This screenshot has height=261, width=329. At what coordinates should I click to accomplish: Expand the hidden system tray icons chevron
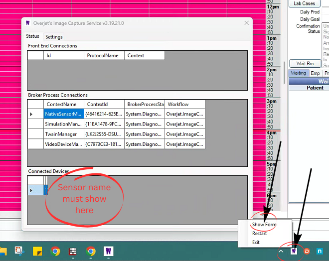click(281, 251)
